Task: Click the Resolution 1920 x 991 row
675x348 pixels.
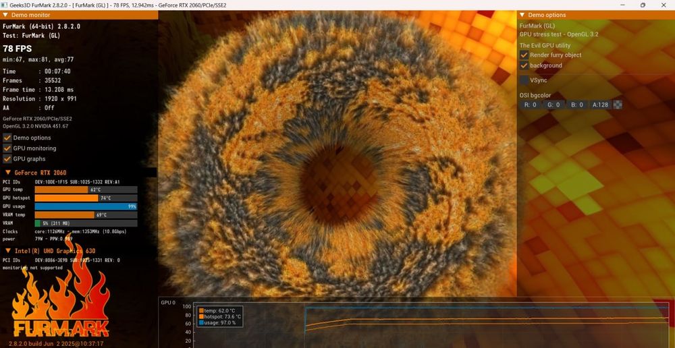Action: 40,98
